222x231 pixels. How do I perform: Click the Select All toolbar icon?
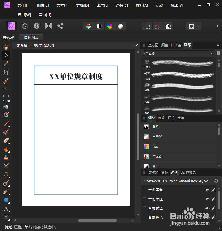(147, 26)
